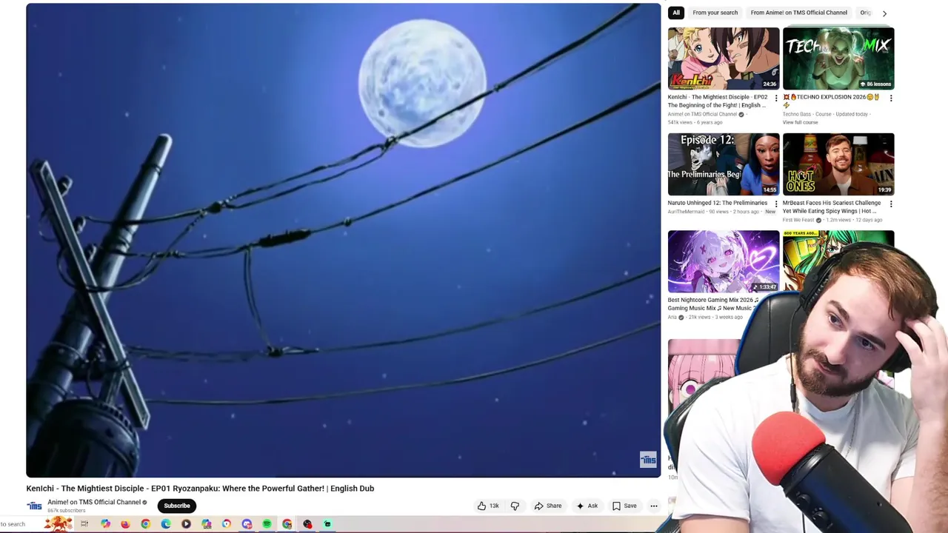Open Spotify from taskbar
This screenshot has width=948, height=533.
(267, 524)
